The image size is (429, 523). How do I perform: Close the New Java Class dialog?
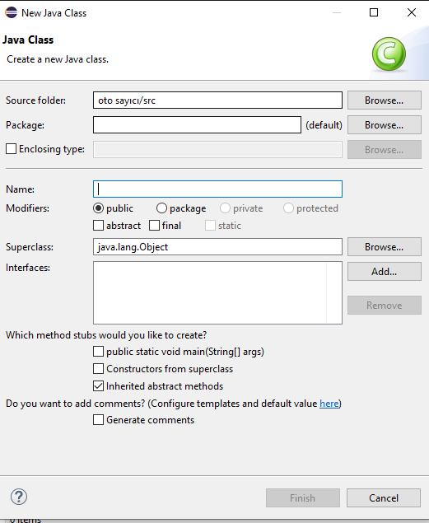(412, 12)
